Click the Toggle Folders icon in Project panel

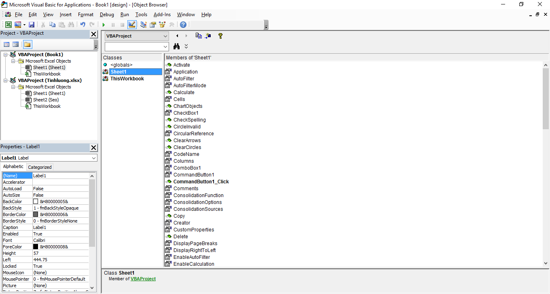27,44
